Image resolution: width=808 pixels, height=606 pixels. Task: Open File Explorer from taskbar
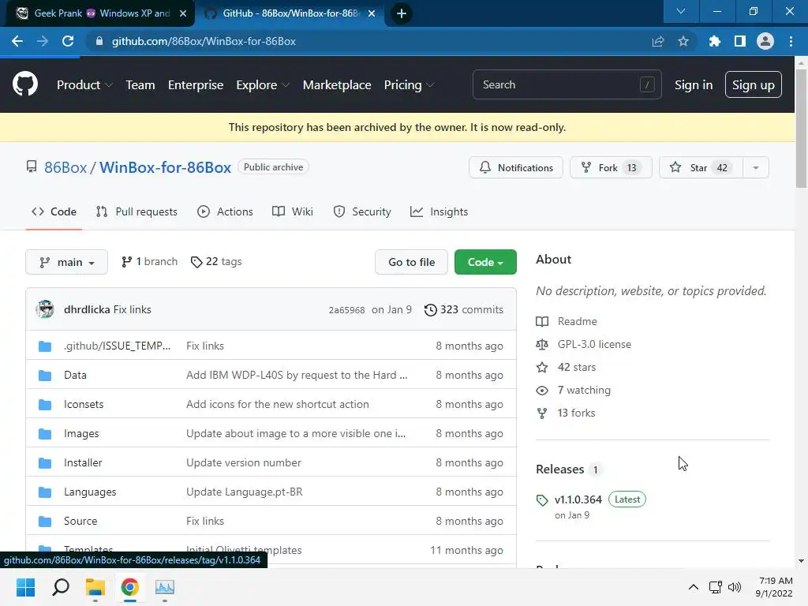(x=95, y=587)
